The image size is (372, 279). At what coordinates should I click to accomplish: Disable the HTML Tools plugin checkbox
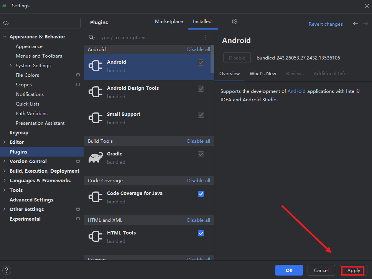(x=201, y=233)
